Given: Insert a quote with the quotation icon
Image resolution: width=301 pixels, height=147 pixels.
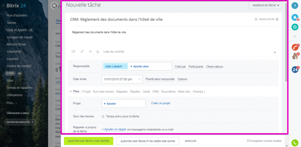Looking at the screenshot, I should click(x=91, y=52).
